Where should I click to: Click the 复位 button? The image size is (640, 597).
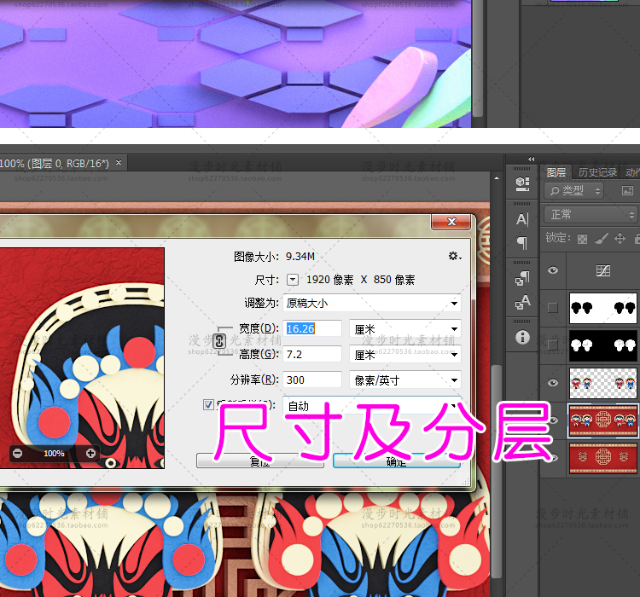[x=259, y=461]
